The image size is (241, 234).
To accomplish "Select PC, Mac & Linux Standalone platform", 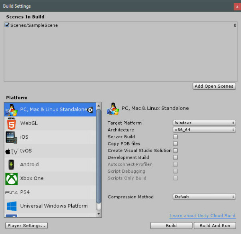I will (50, 109).
